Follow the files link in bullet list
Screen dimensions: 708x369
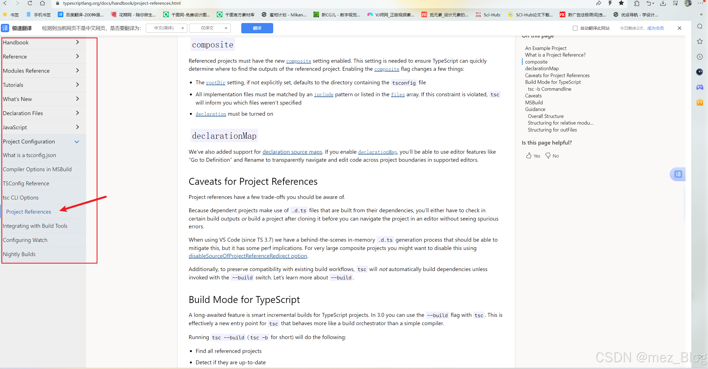pyautogui.click(x=398, y=95)
